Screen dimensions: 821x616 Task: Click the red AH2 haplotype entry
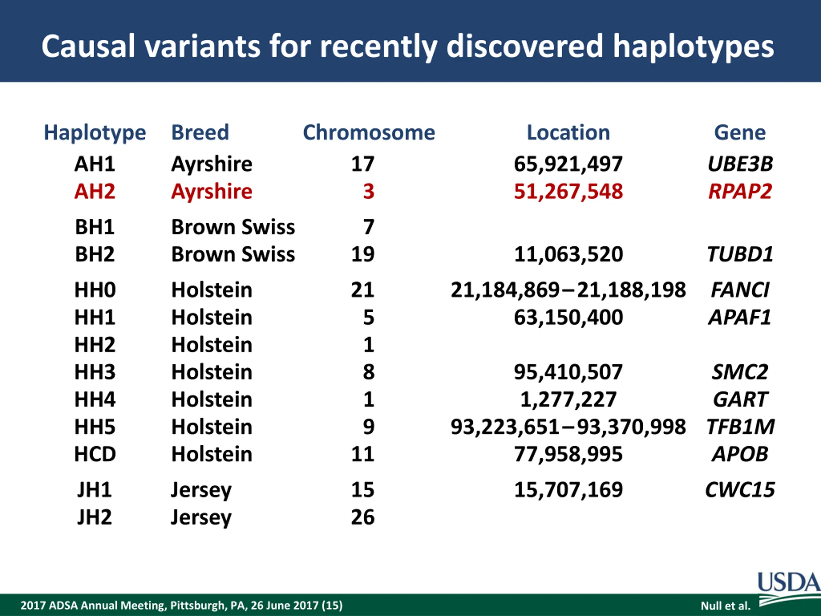[95, 192]
